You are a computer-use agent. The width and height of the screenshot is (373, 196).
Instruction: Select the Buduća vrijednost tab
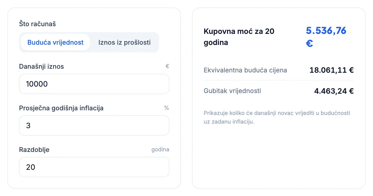tap(55, 42)
